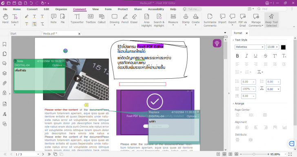Click the lightbulb tips icon

217,43
